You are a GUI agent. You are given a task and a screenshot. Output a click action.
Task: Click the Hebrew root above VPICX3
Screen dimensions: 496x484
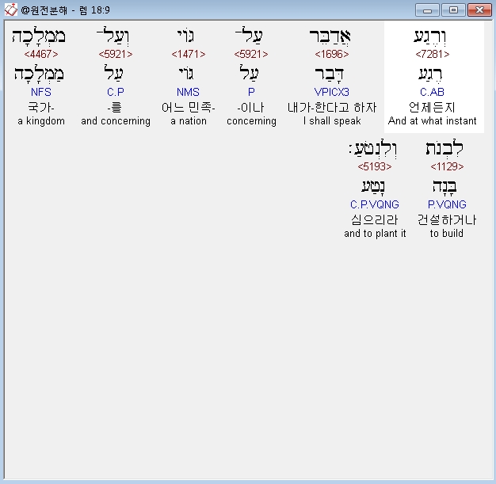pos(330,74)
